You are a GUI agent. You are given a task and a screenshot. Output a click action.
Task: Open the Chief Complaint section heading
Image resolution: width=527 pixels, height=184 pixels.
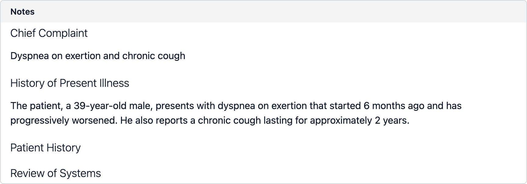pyautogui.click(x=49, y=33)
